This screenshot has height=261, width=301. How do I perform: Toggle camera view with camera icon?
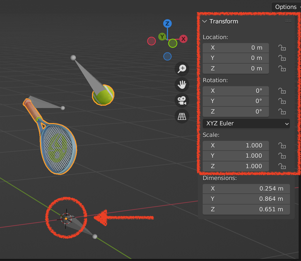point(182,100)
